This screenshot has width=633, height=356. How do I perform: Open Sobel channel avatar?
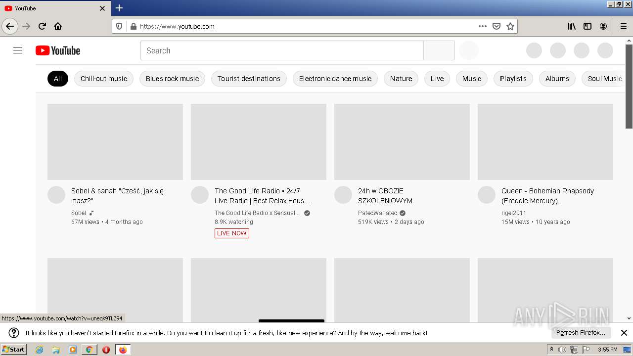coord(56,195)
